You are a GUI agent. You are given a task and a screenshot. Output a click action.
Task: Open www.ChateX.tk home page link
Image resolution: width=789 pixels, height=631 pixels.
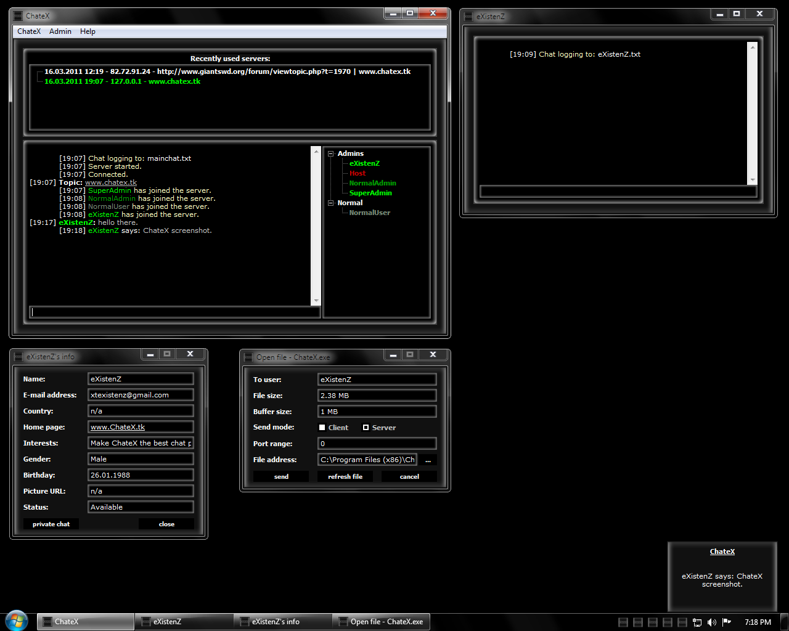(118, 427)
